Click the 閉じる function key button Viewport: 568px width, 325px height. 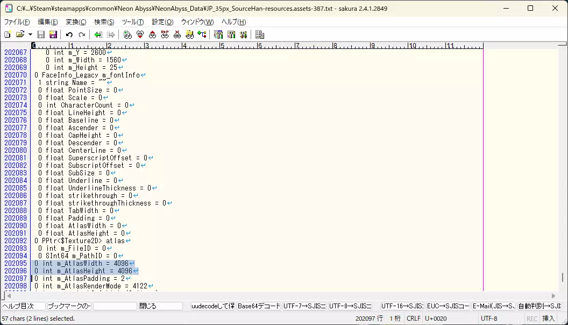pyautogui.click(x=160, y=306)
